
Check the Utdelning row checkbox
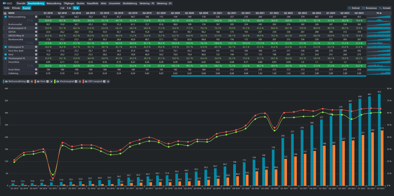point(5,73)
